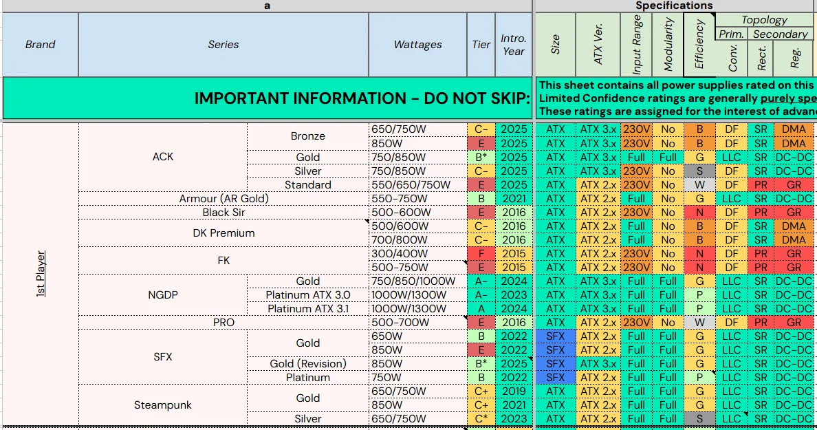Click the 550/650/750W wattage cell
817x430 pixels.
click(418, 184)
